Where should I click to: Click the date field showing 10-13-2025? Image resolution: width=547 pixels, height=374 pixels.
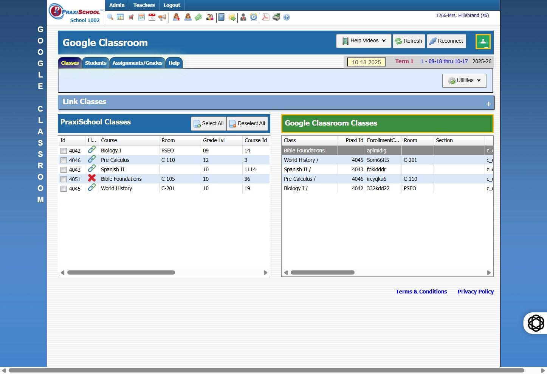click(x=366, y=62)
